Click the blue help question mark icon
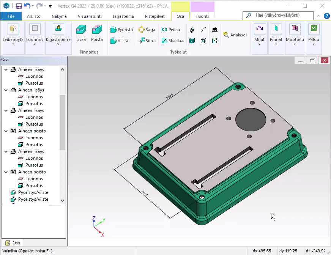 click(x=326, y=16)
